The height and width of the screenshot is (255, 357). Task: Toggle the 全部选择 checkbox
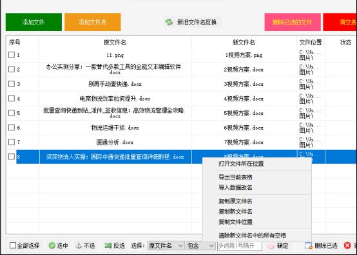[x=13, y=245]
